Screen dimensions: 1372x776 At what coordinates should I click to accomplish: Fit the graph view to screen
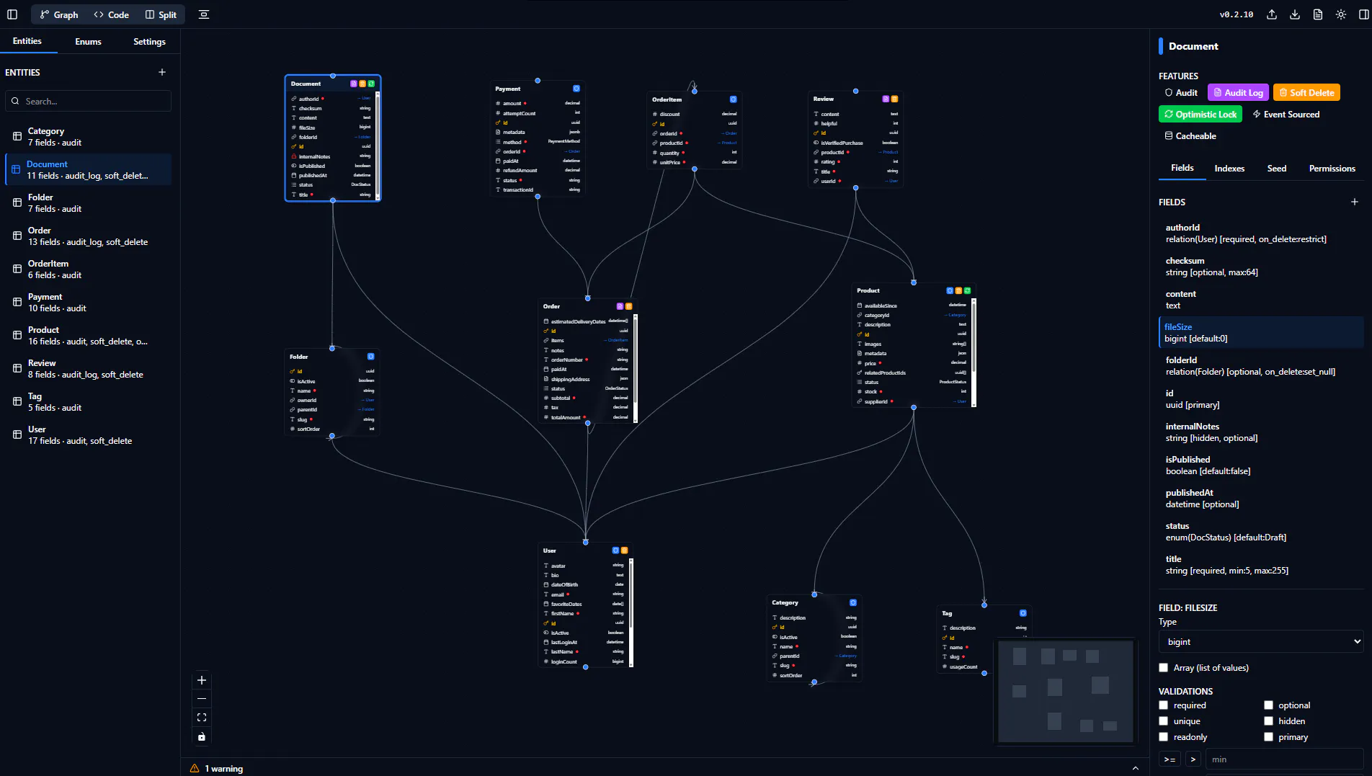202,718
